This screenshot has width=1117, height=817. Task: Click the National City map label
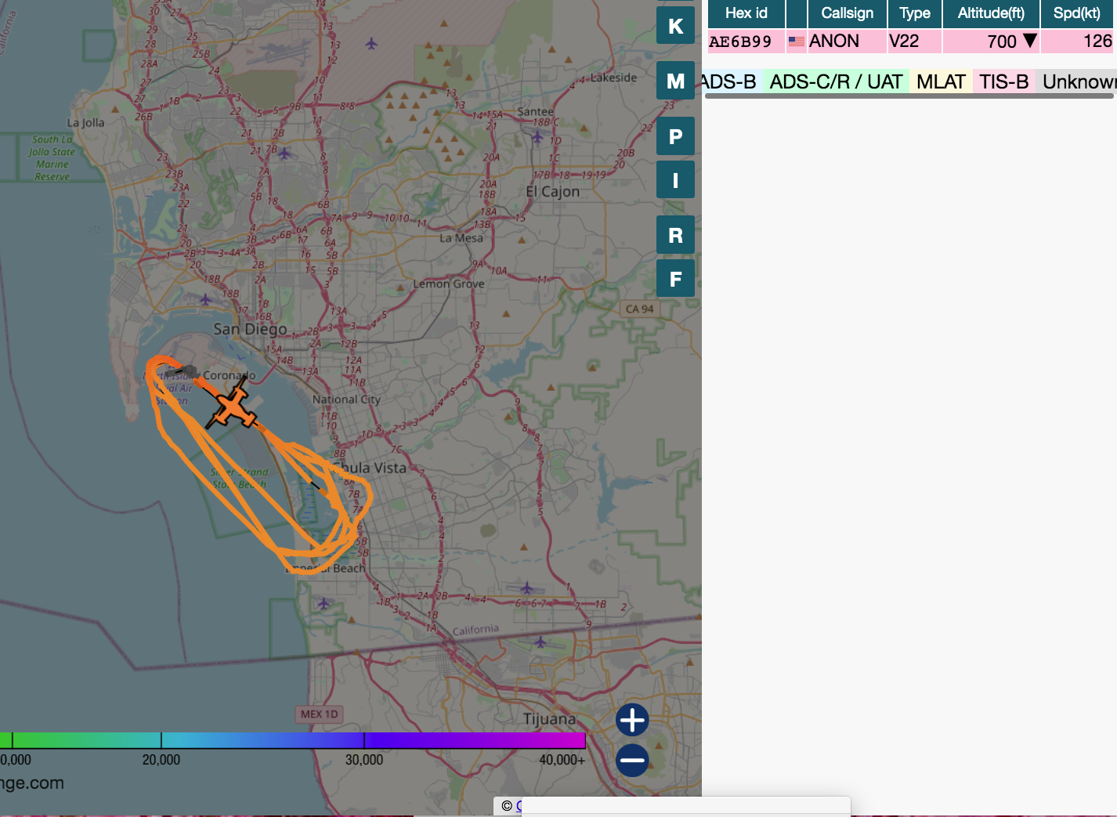coord(346,399)
